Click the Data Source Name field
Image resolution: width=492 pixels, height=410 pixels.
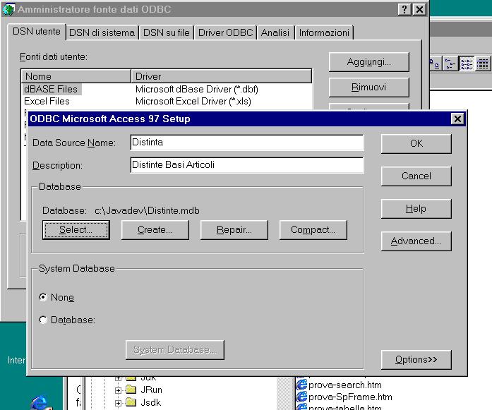tap(247, 143)
